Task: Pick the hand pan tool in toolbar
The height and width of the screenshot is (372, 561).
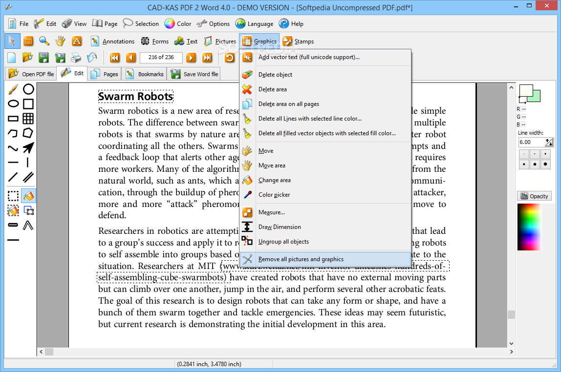Action: click(61, 41)
